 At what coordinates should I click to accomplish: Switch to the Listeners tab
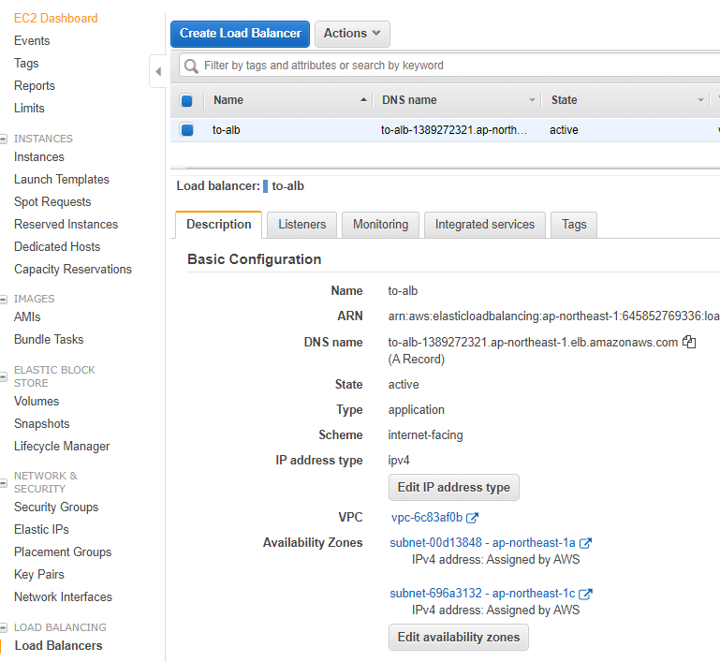[301, 225]
